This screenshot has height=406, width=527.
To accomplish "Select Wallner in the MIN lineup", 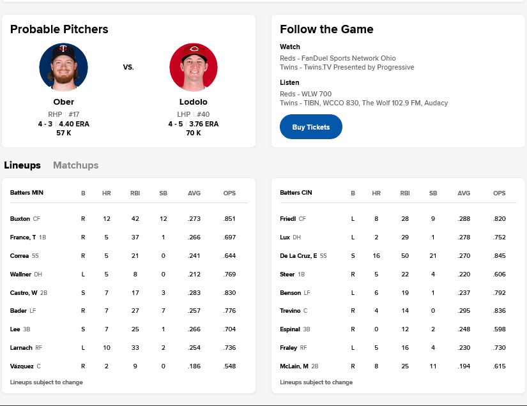I will pyautogui.click(x=20, y=274).
